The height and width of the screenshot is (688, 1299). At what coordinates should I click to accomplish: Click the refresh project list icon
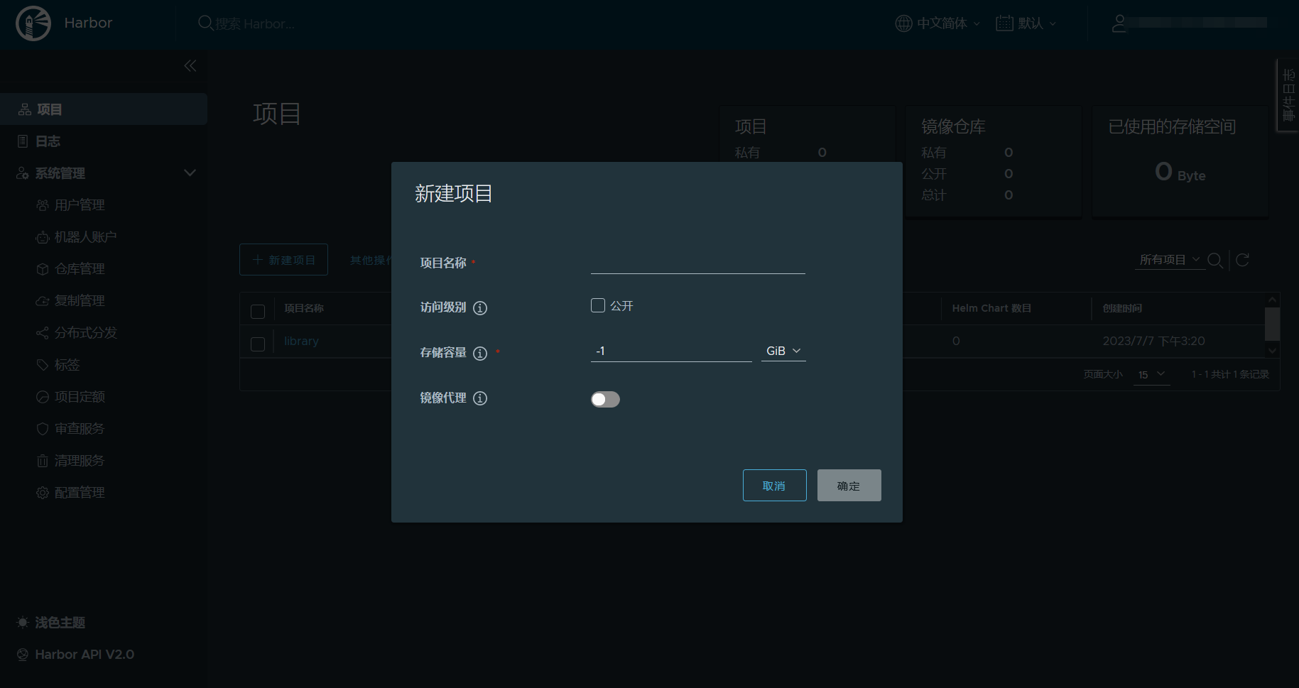click(x=1242, y=260)
